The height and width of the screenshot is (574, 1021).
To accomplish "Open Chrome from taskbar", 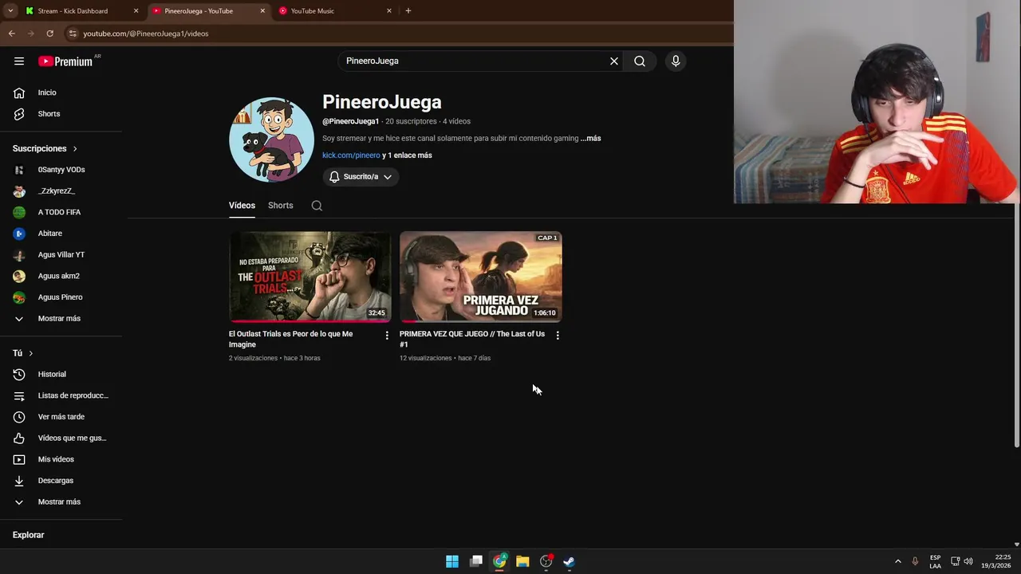I will point(499,561).
